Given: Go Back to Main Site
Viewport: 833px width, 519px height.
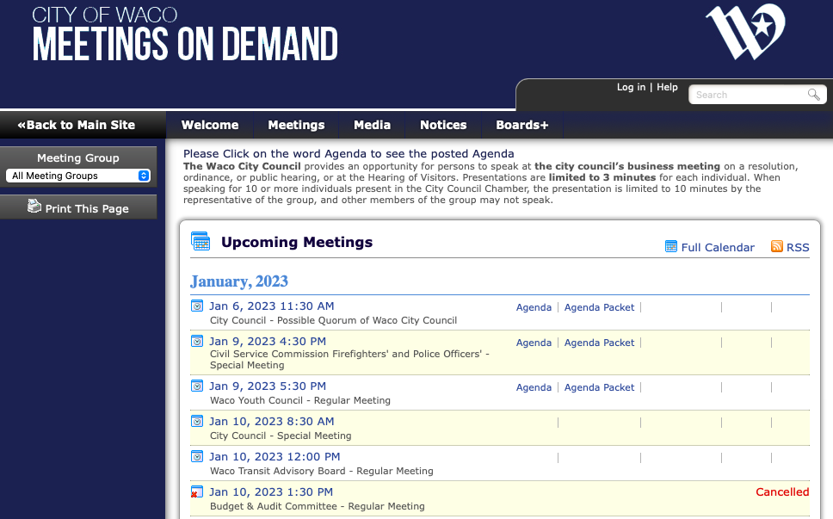Looking at the screenshot, I should click(x=76, y=125).
